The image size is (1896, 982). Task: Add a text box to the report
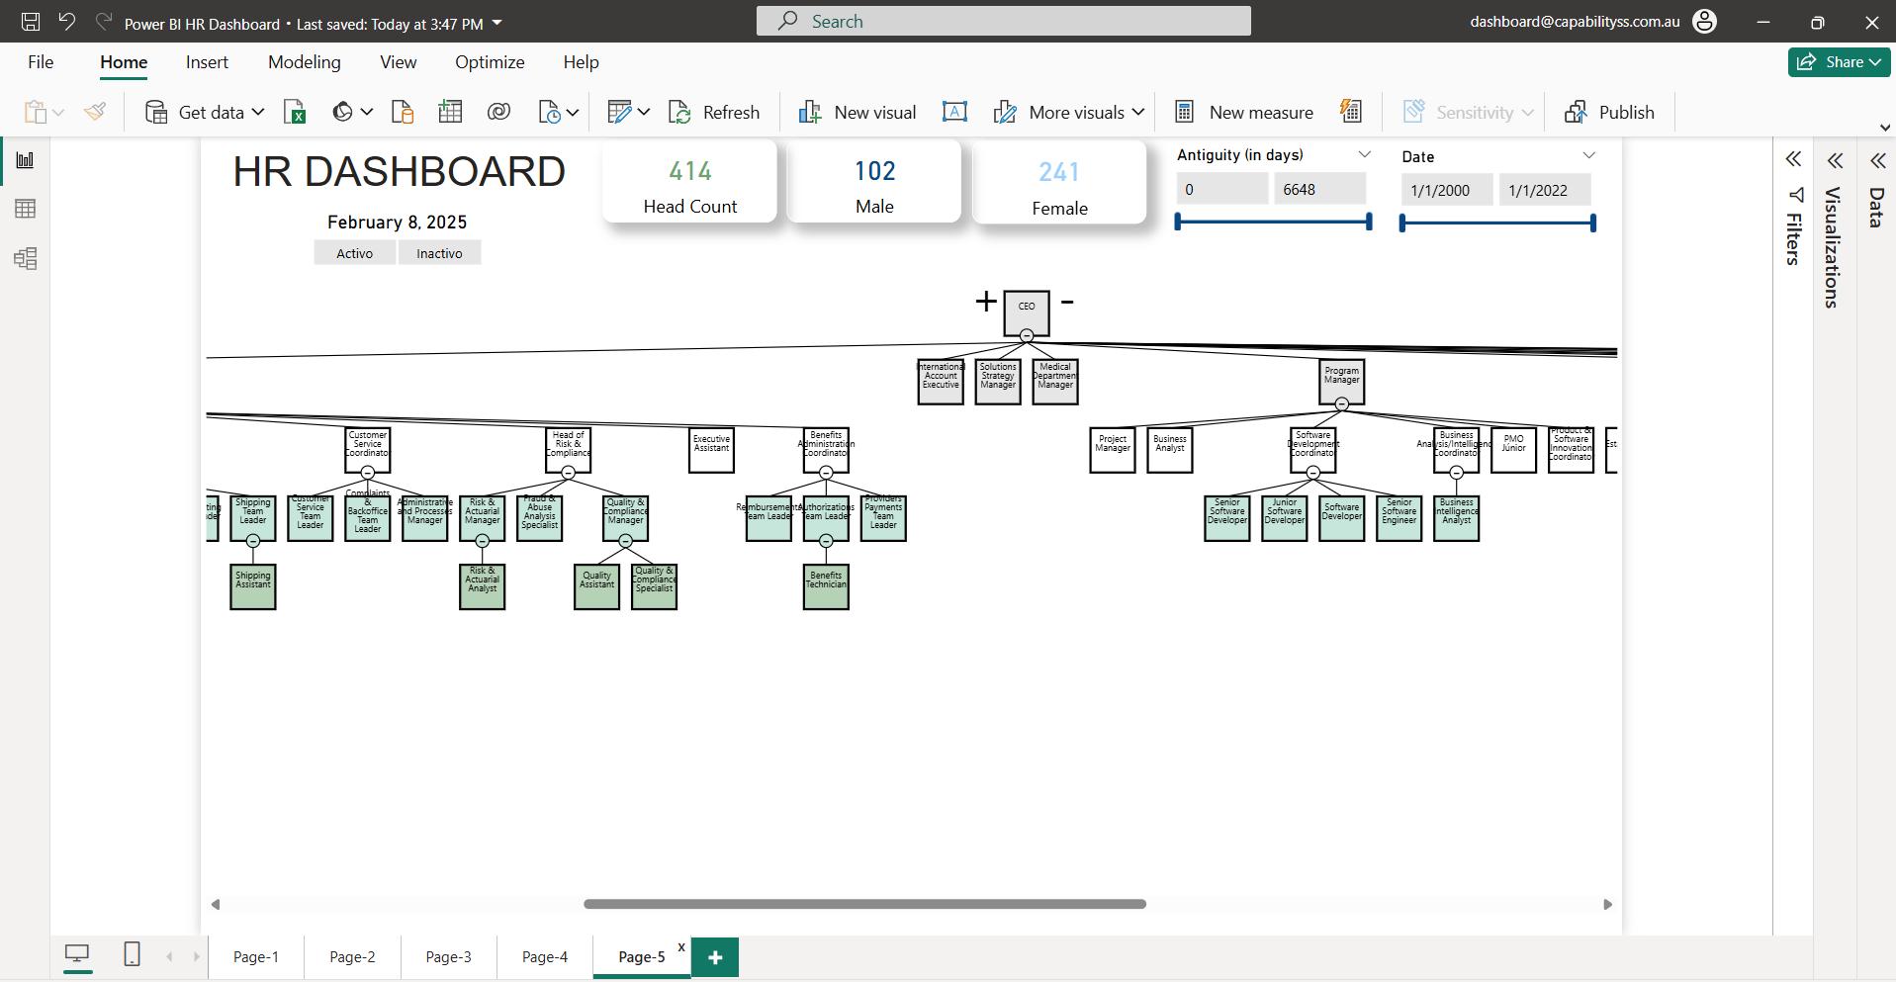pyautogui.click(x=954, y=111)
